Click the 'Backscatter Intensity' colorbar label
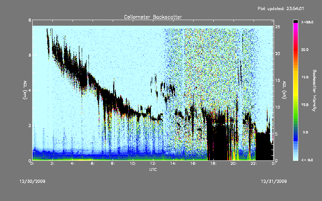This screenshot has height=201, width=322. [314, 90]
